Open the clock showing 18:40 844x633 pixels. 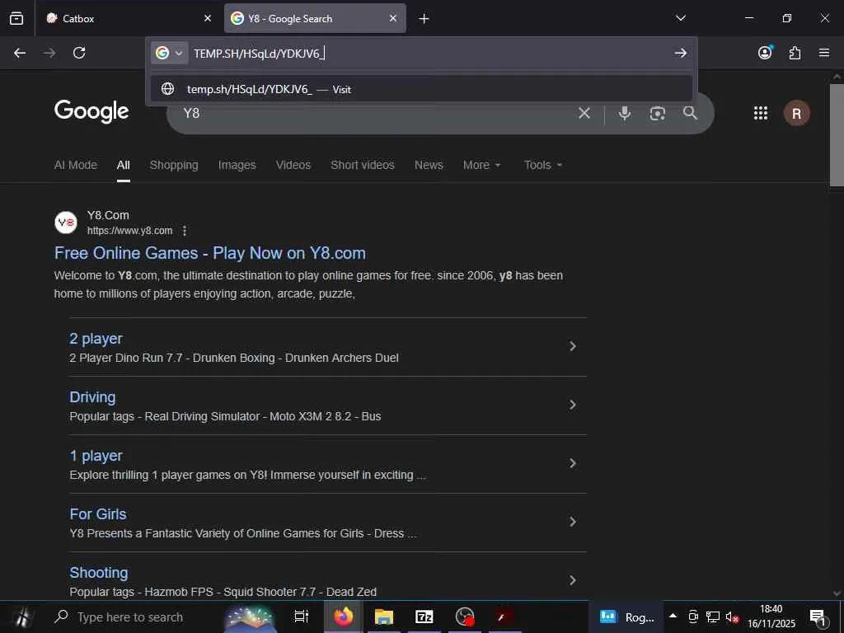(771, 617)
